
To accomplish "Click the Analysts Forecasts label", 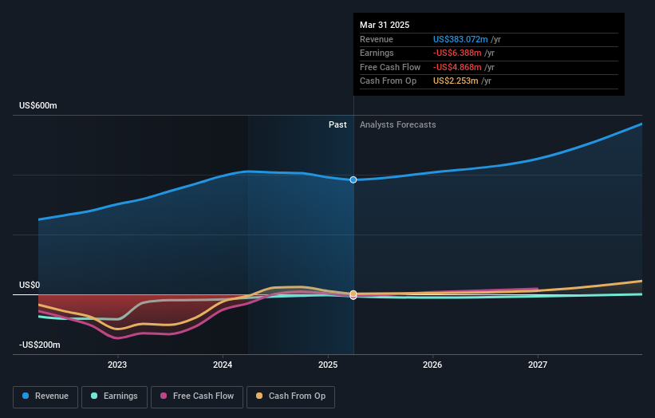I will click(397, 125).
